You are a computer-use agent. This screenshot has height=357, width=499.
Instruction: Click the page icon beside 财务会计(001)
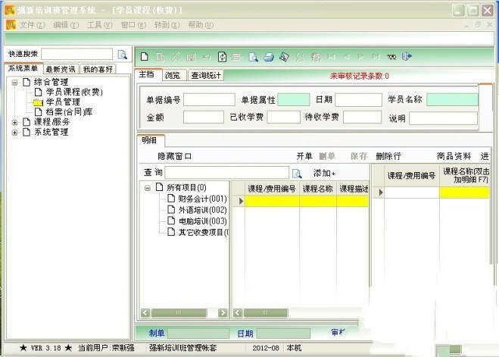171,199
